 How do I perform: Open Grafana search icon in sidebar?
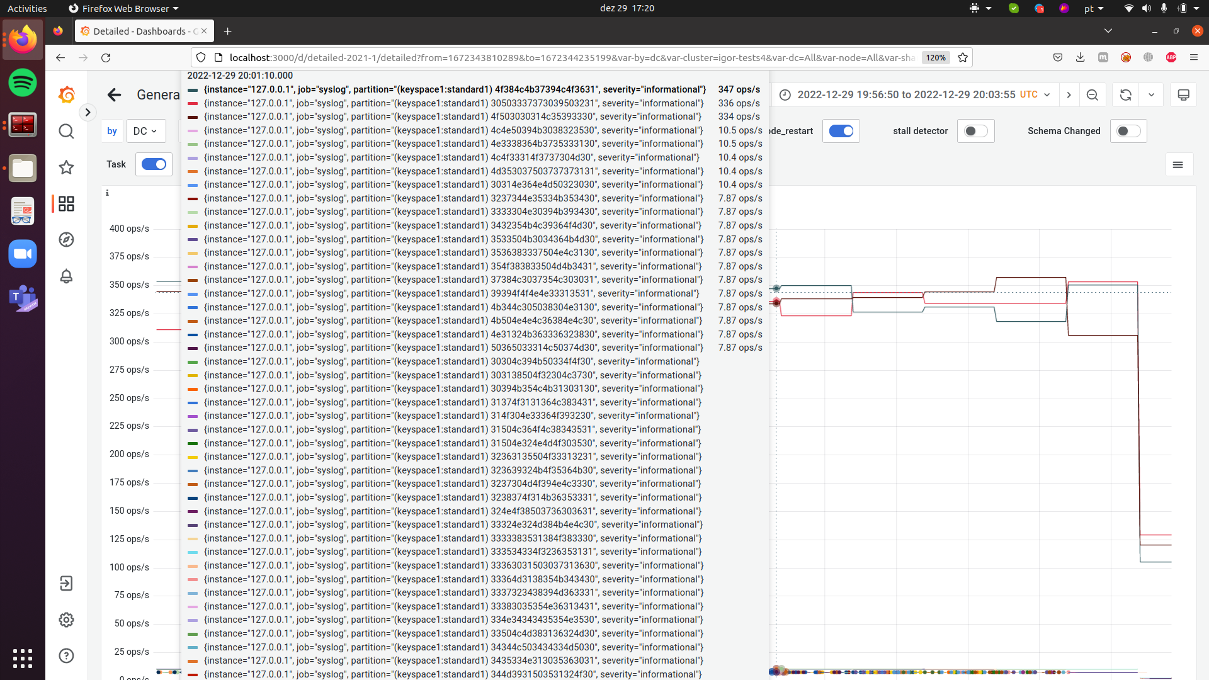pos(66,132)
